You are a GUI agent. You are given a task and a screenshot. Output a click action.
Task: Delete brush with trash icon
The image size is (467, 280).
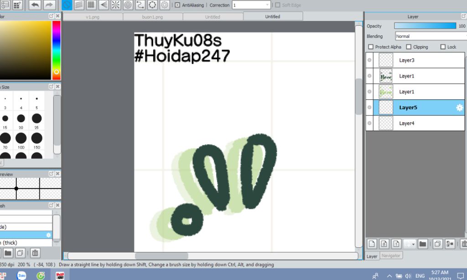[35, 253]
